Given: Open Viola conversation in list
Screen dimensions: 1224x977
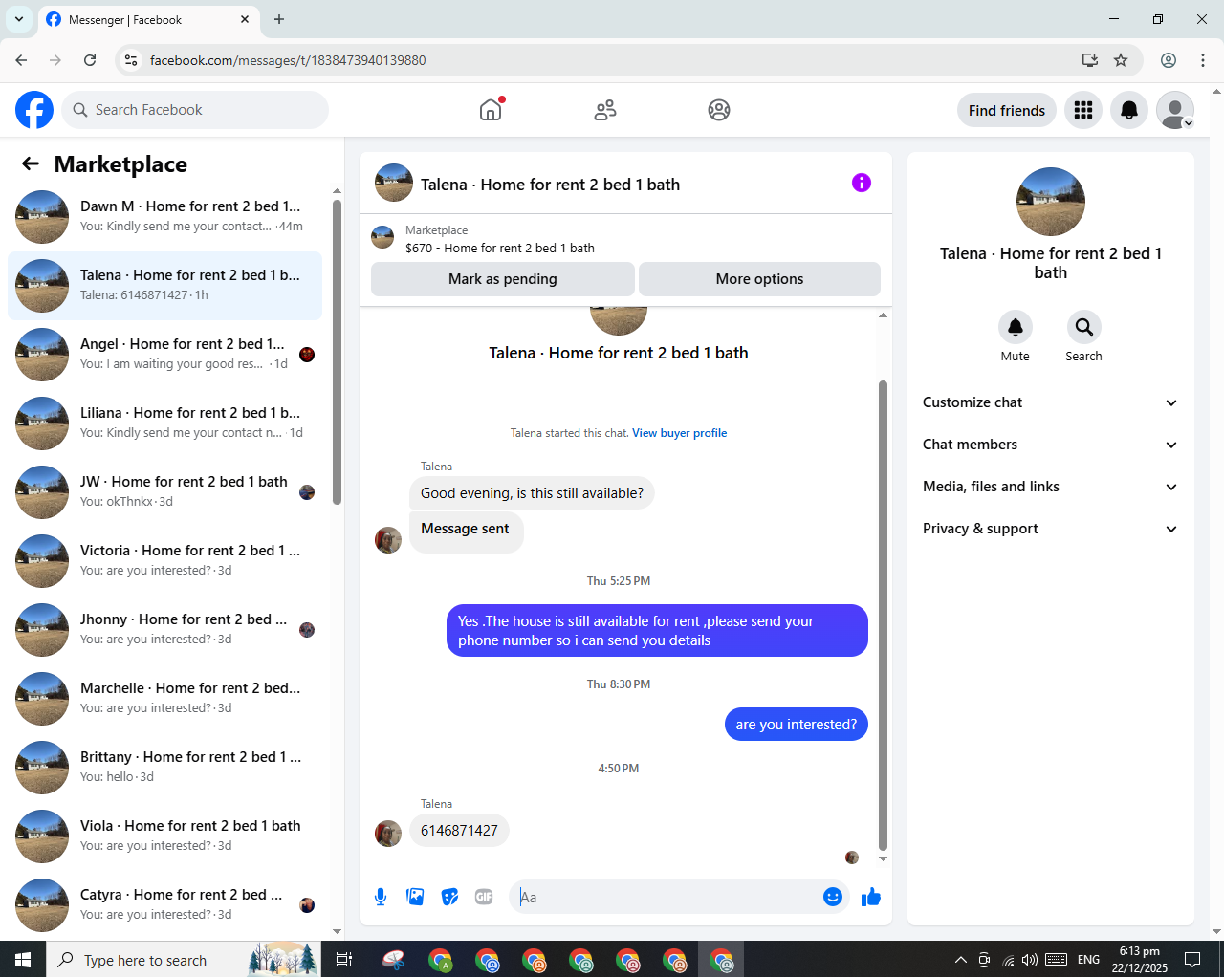Looking at the screenshot, I should point(164,836).
